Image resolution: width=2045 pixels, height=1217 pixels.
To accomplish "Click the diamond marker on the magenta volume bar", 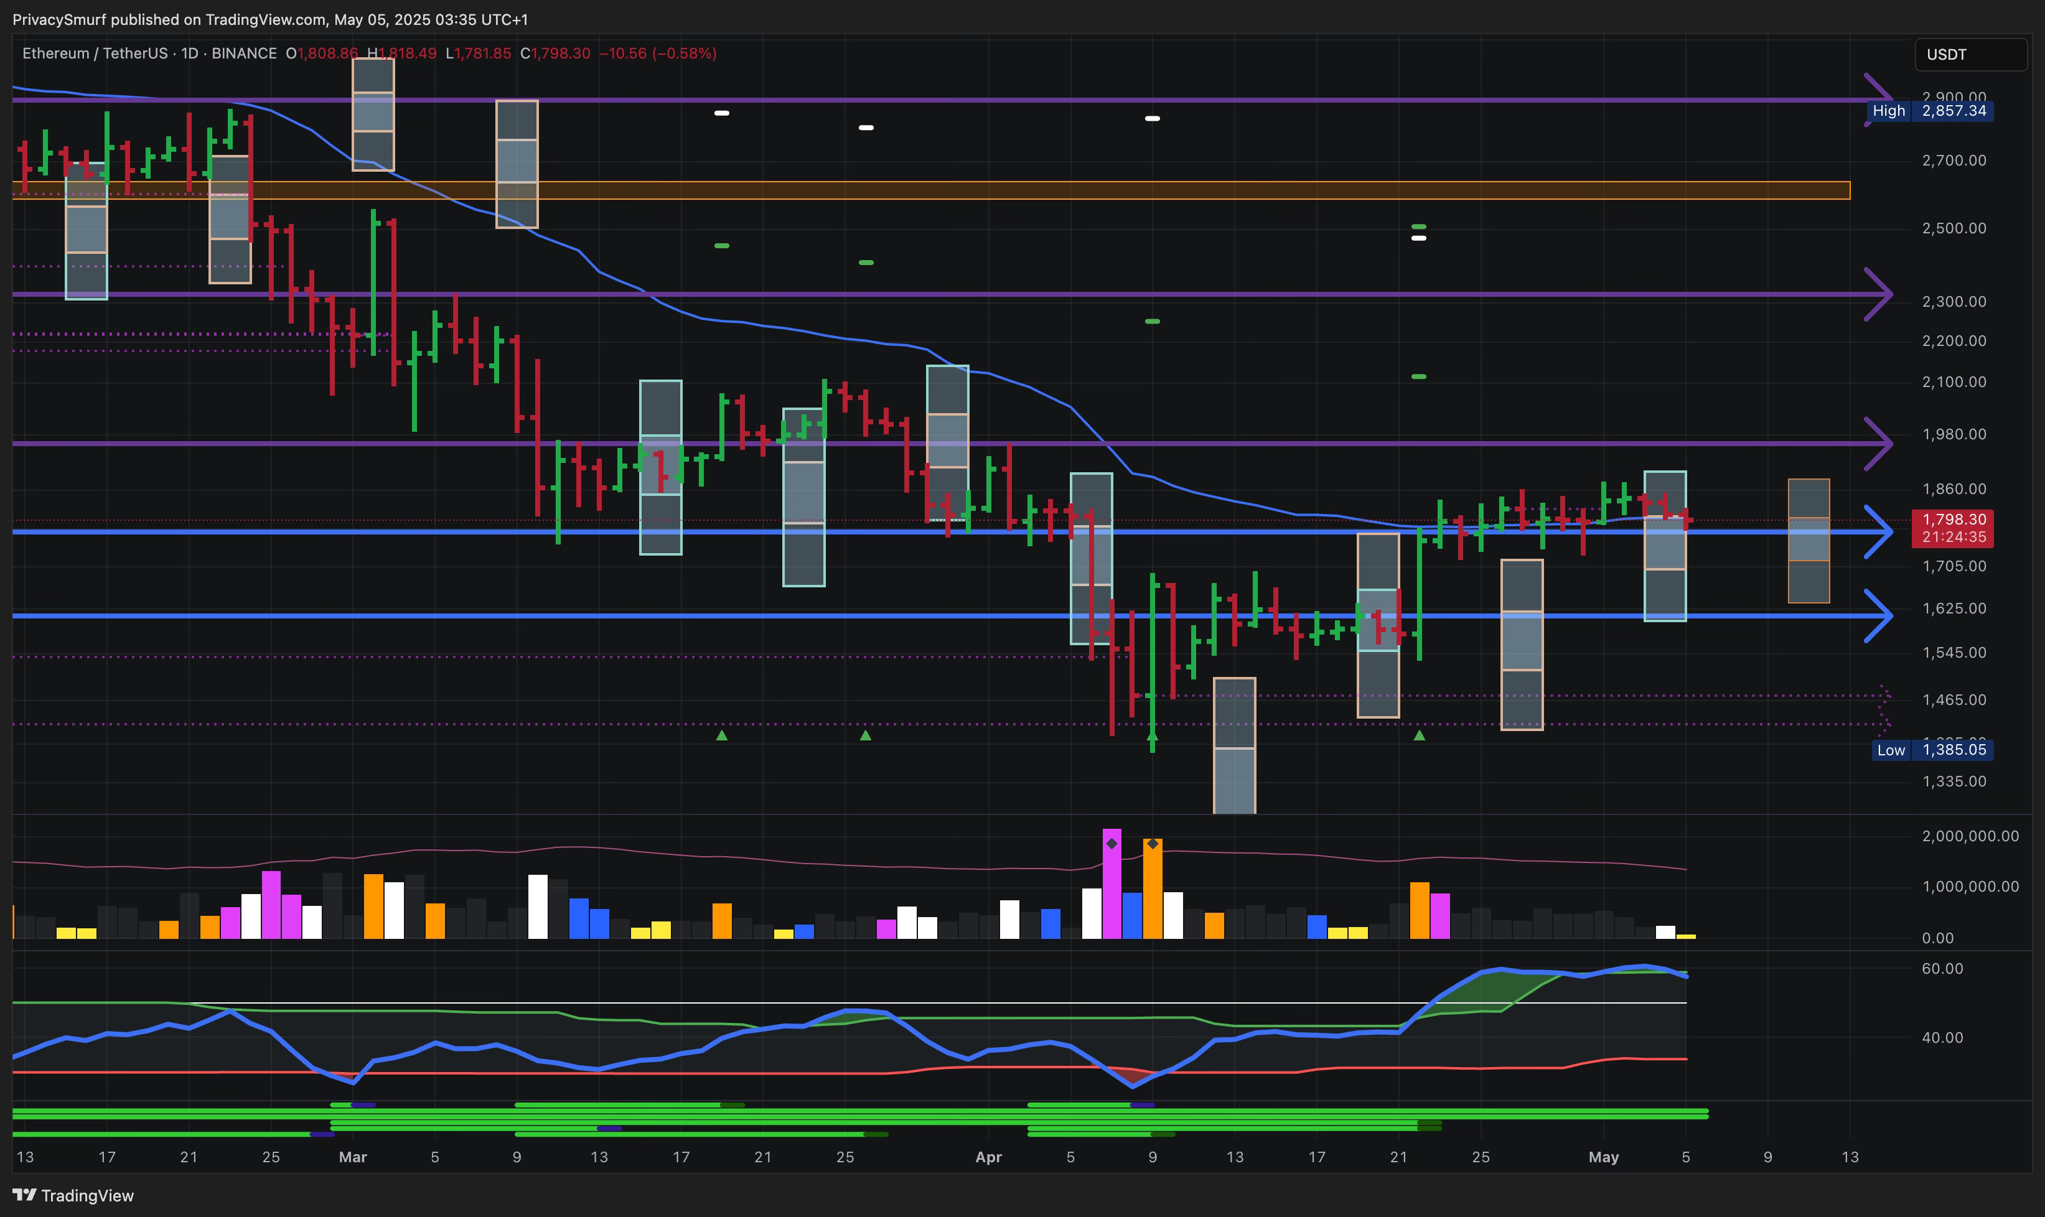I will [1111, 843].
